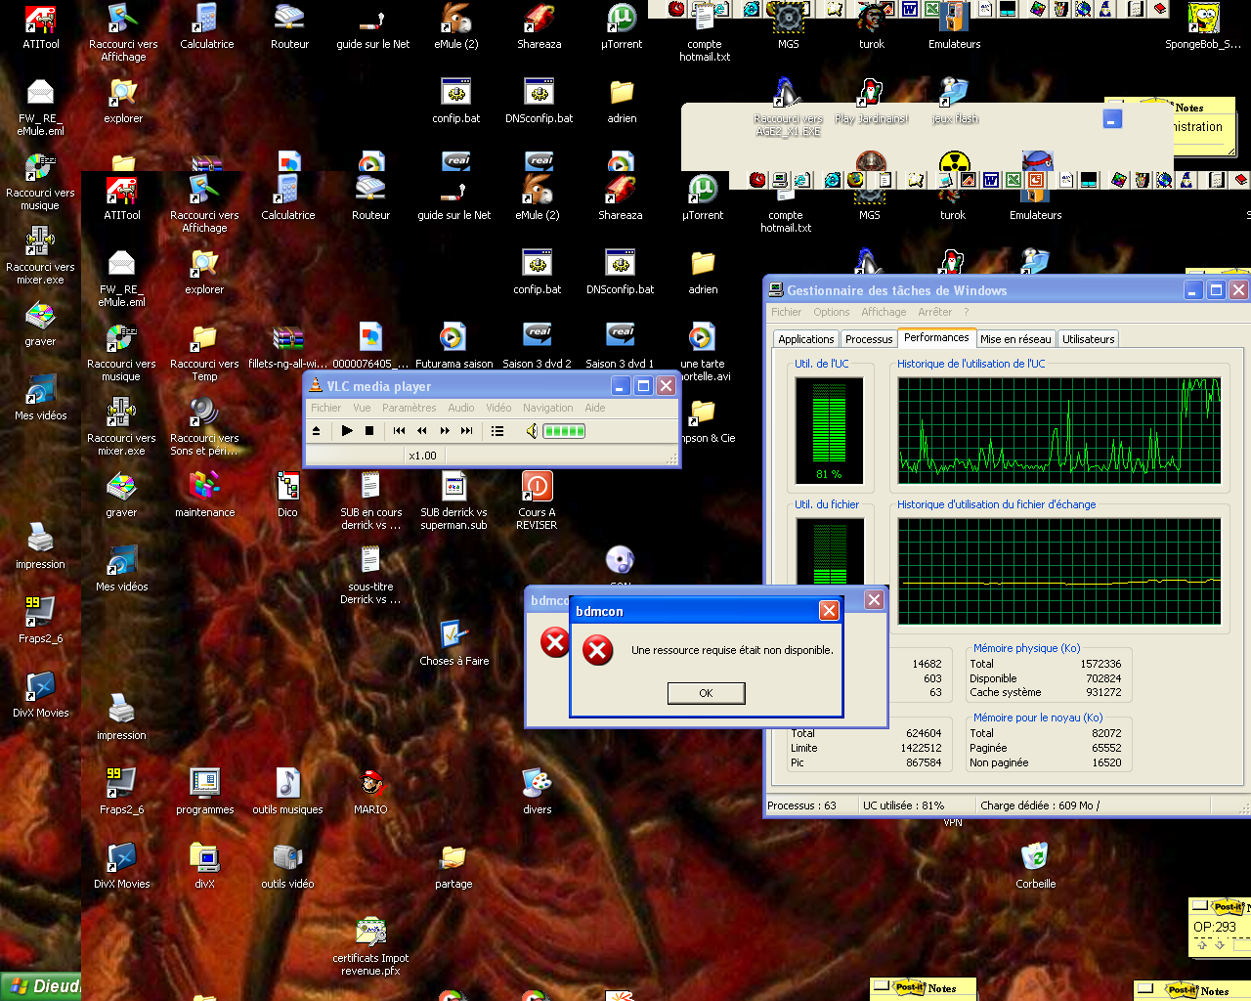Open the VLC playlist via list icon
The width and height of the screenshot is (1251, 1001).
[x=497, y=430]
